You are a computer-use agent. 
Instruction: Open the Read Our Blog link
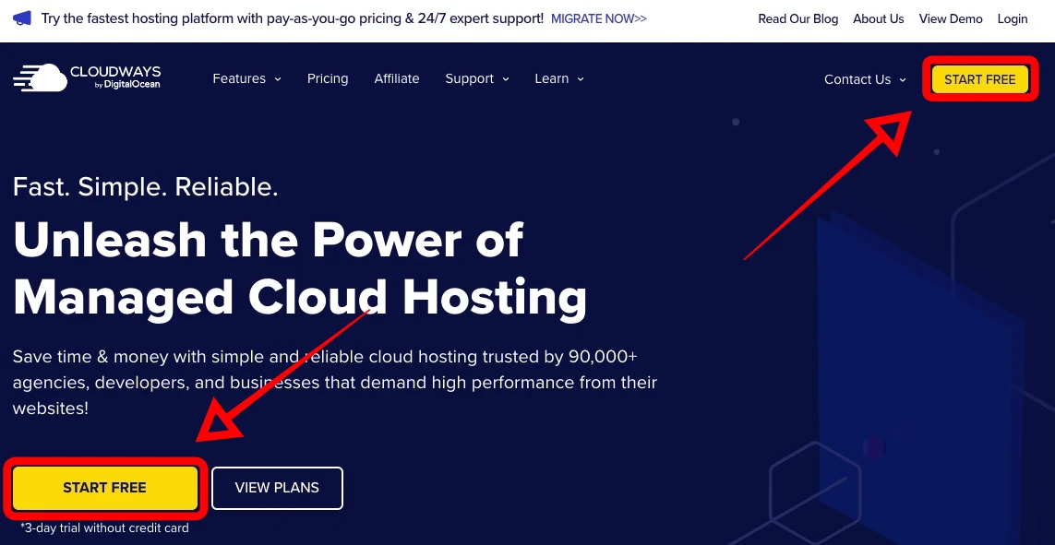click(x=797, y=18)
